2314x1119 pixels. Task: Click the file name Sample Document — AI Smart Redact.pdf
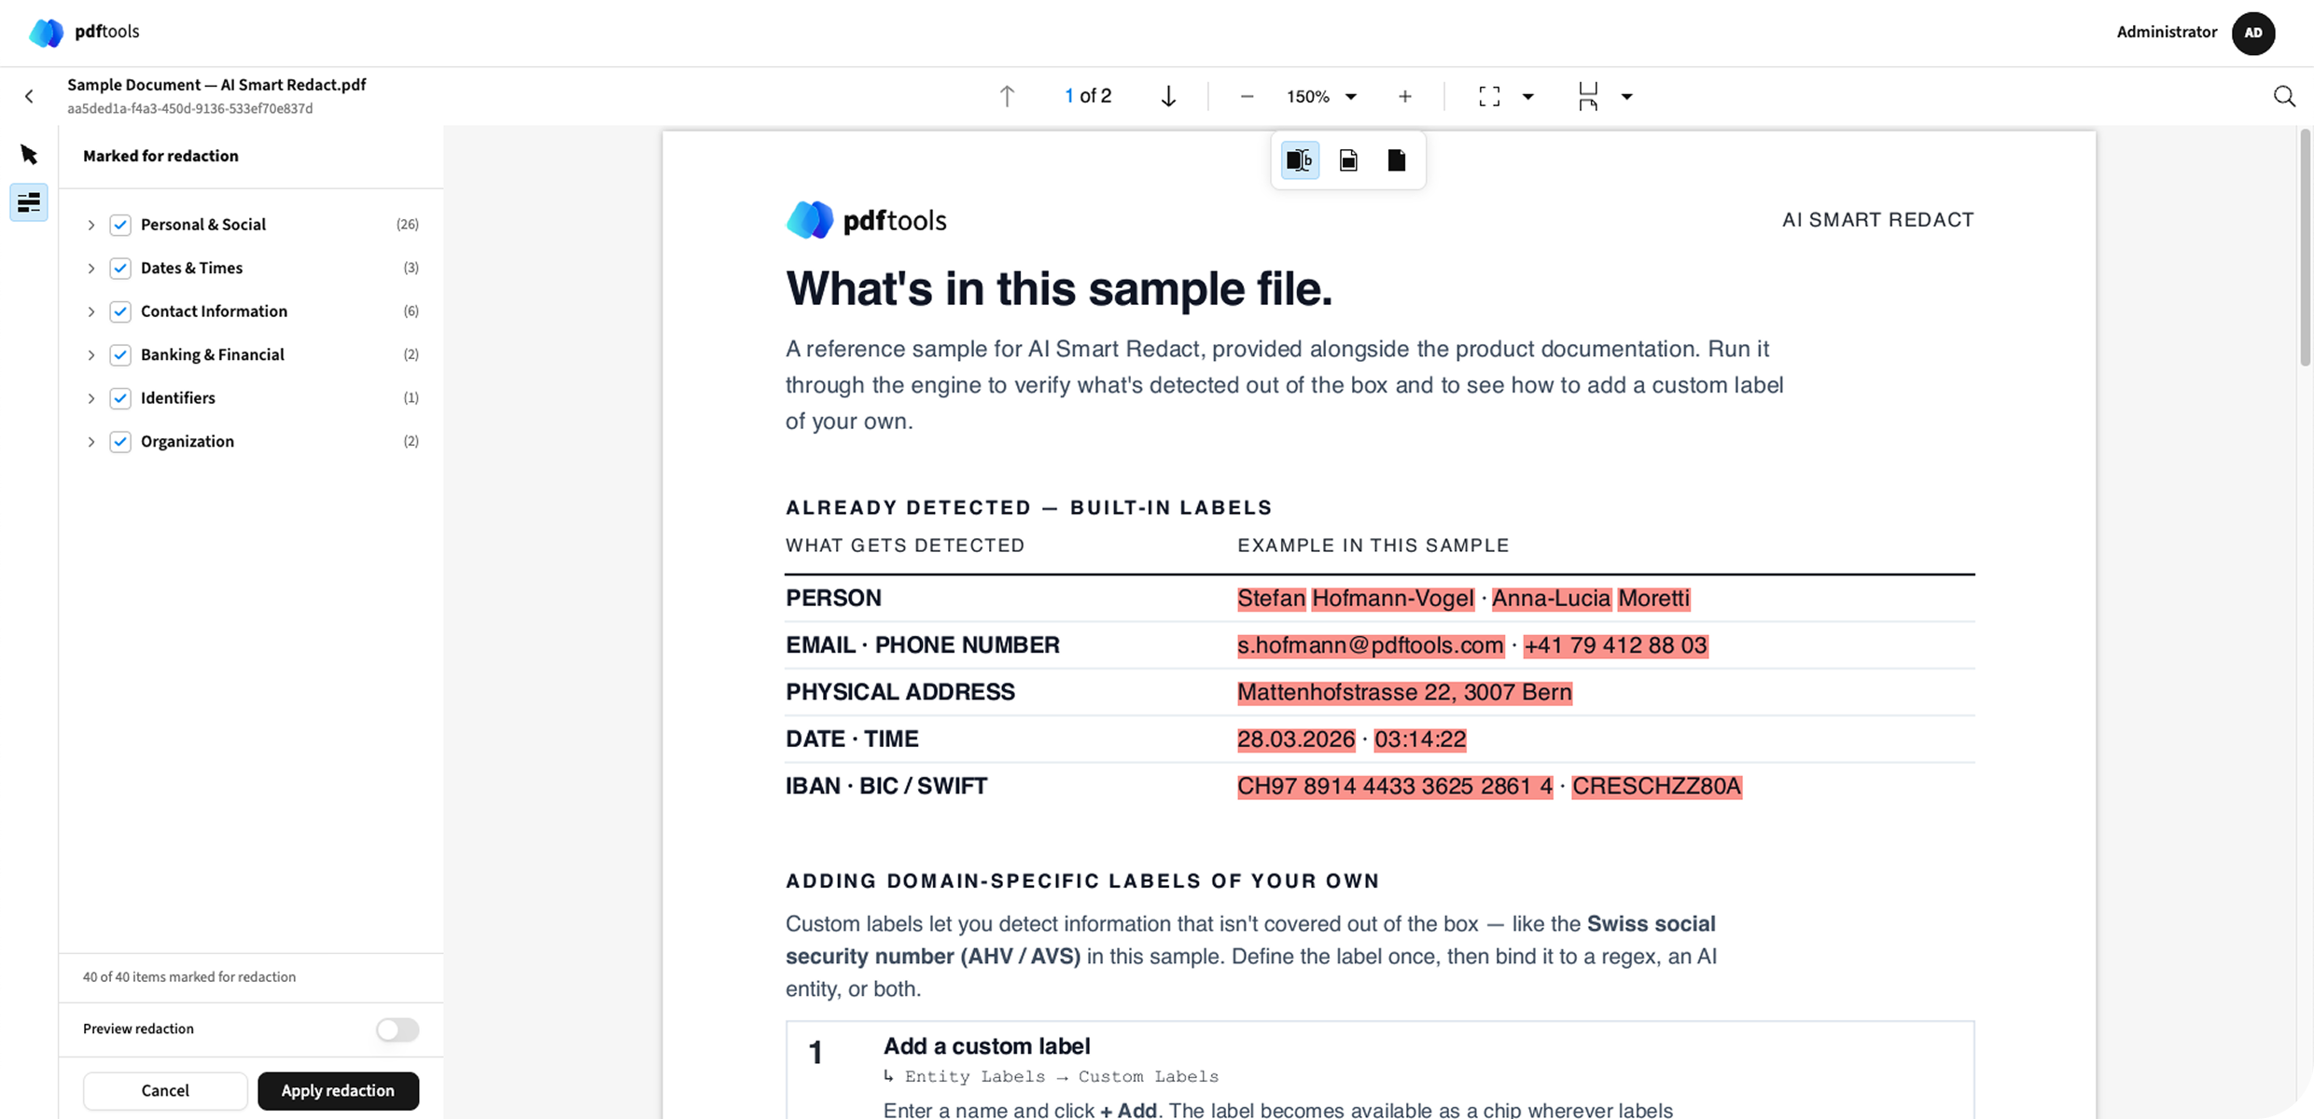pos(216,85)
